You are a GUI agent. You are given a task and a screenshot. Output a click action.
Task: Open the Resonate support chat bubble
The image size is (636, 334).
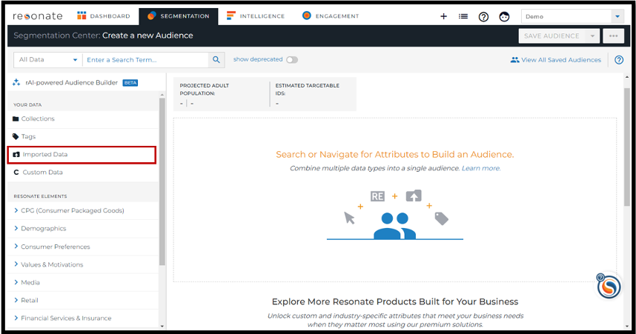[x=609, y=286]
